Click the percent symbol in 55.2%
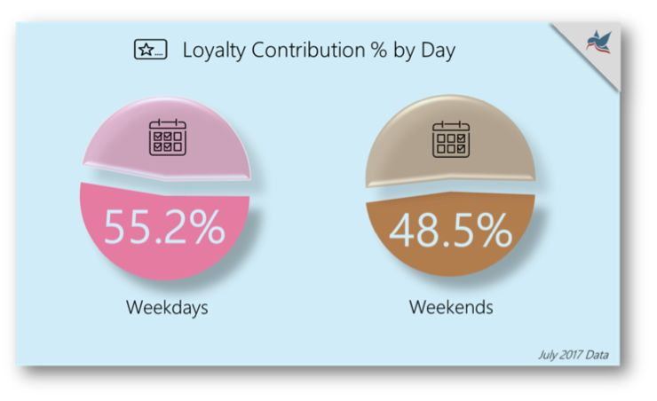 coord(210,226)
